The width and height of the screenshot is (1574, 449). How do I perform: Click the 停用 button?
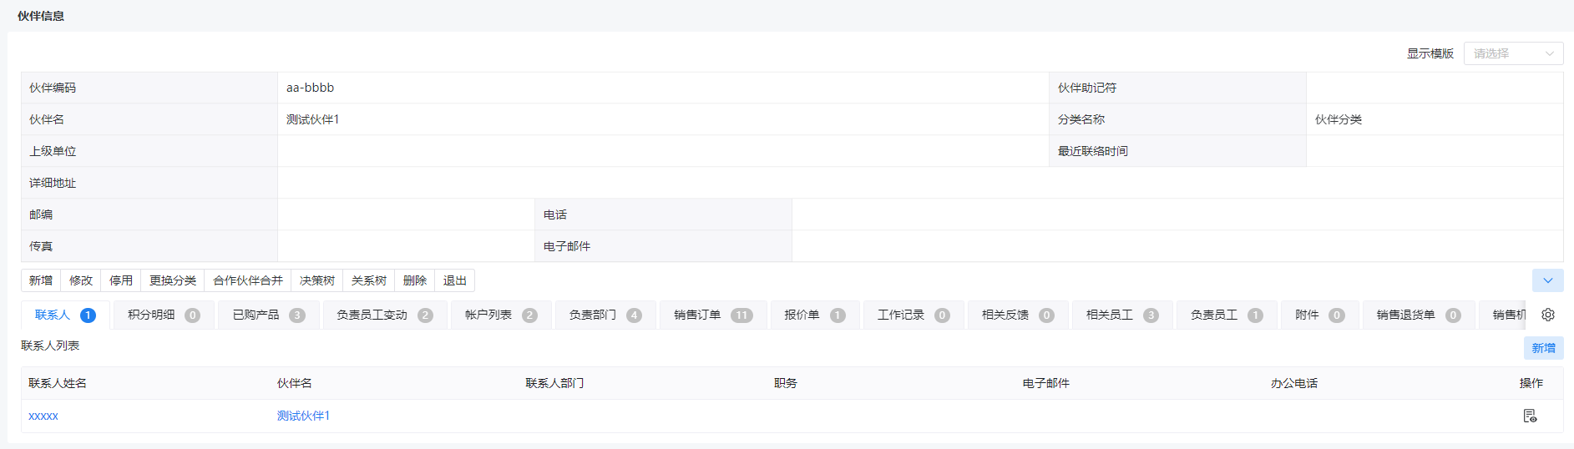121,280
